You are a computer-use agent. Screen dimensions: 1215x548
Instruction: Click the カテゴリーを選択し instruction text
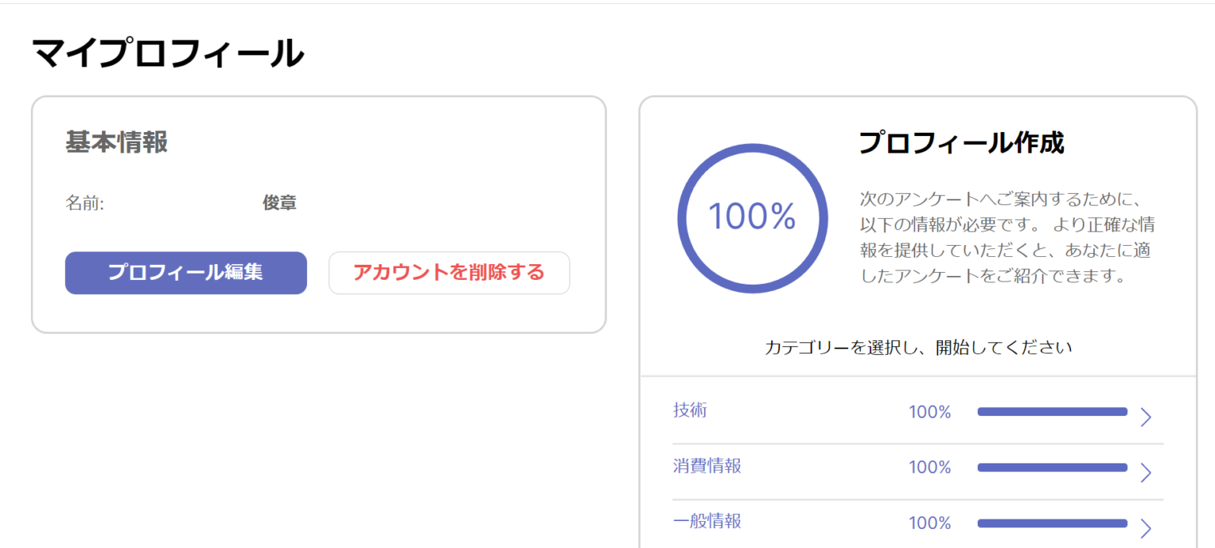pyautogui.click(x=918, y=346)
